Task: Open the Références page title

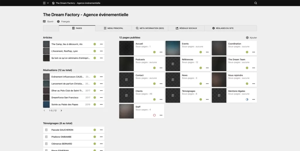Action: pyautogui.click(x=187, y=59)
